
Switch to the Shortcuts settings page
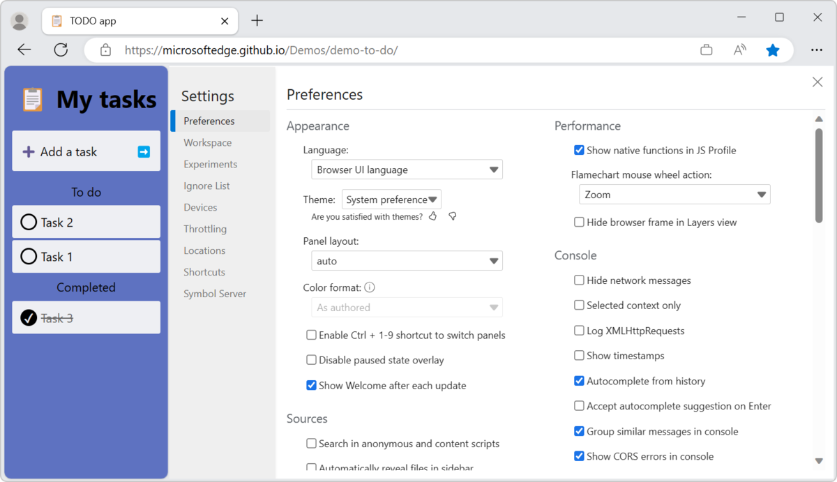[x=204, y=272]
